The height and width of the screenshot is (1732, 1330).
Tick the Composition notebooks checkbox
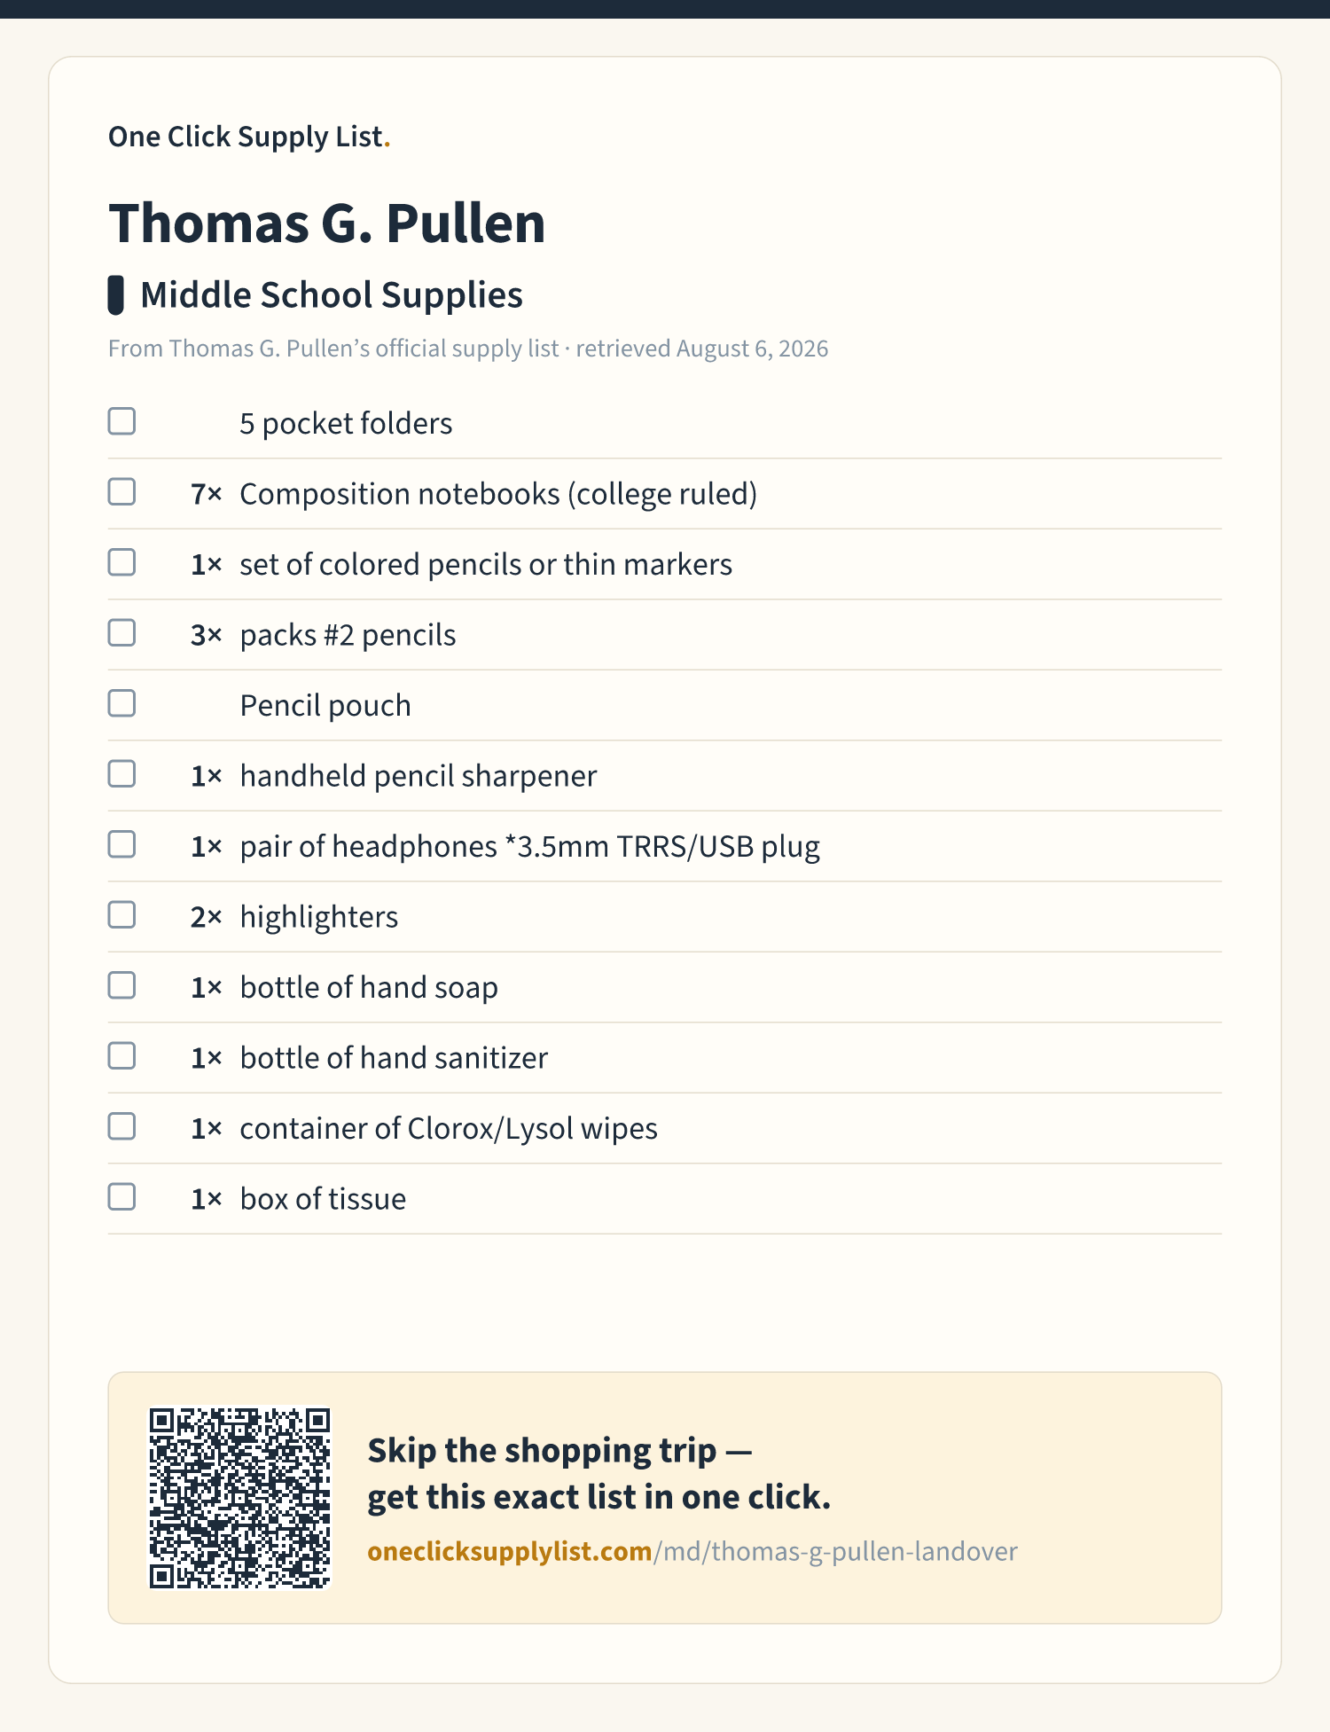click(121, 491)
